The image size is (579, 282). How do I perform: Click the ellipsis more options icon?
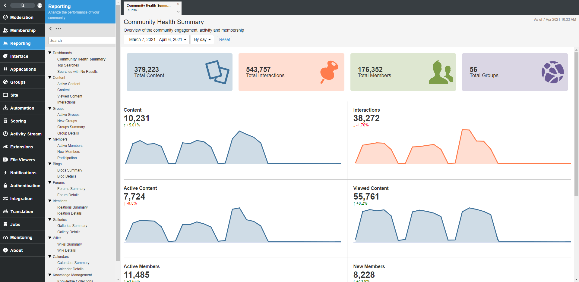pyautogui.click(x=59, y=29)
